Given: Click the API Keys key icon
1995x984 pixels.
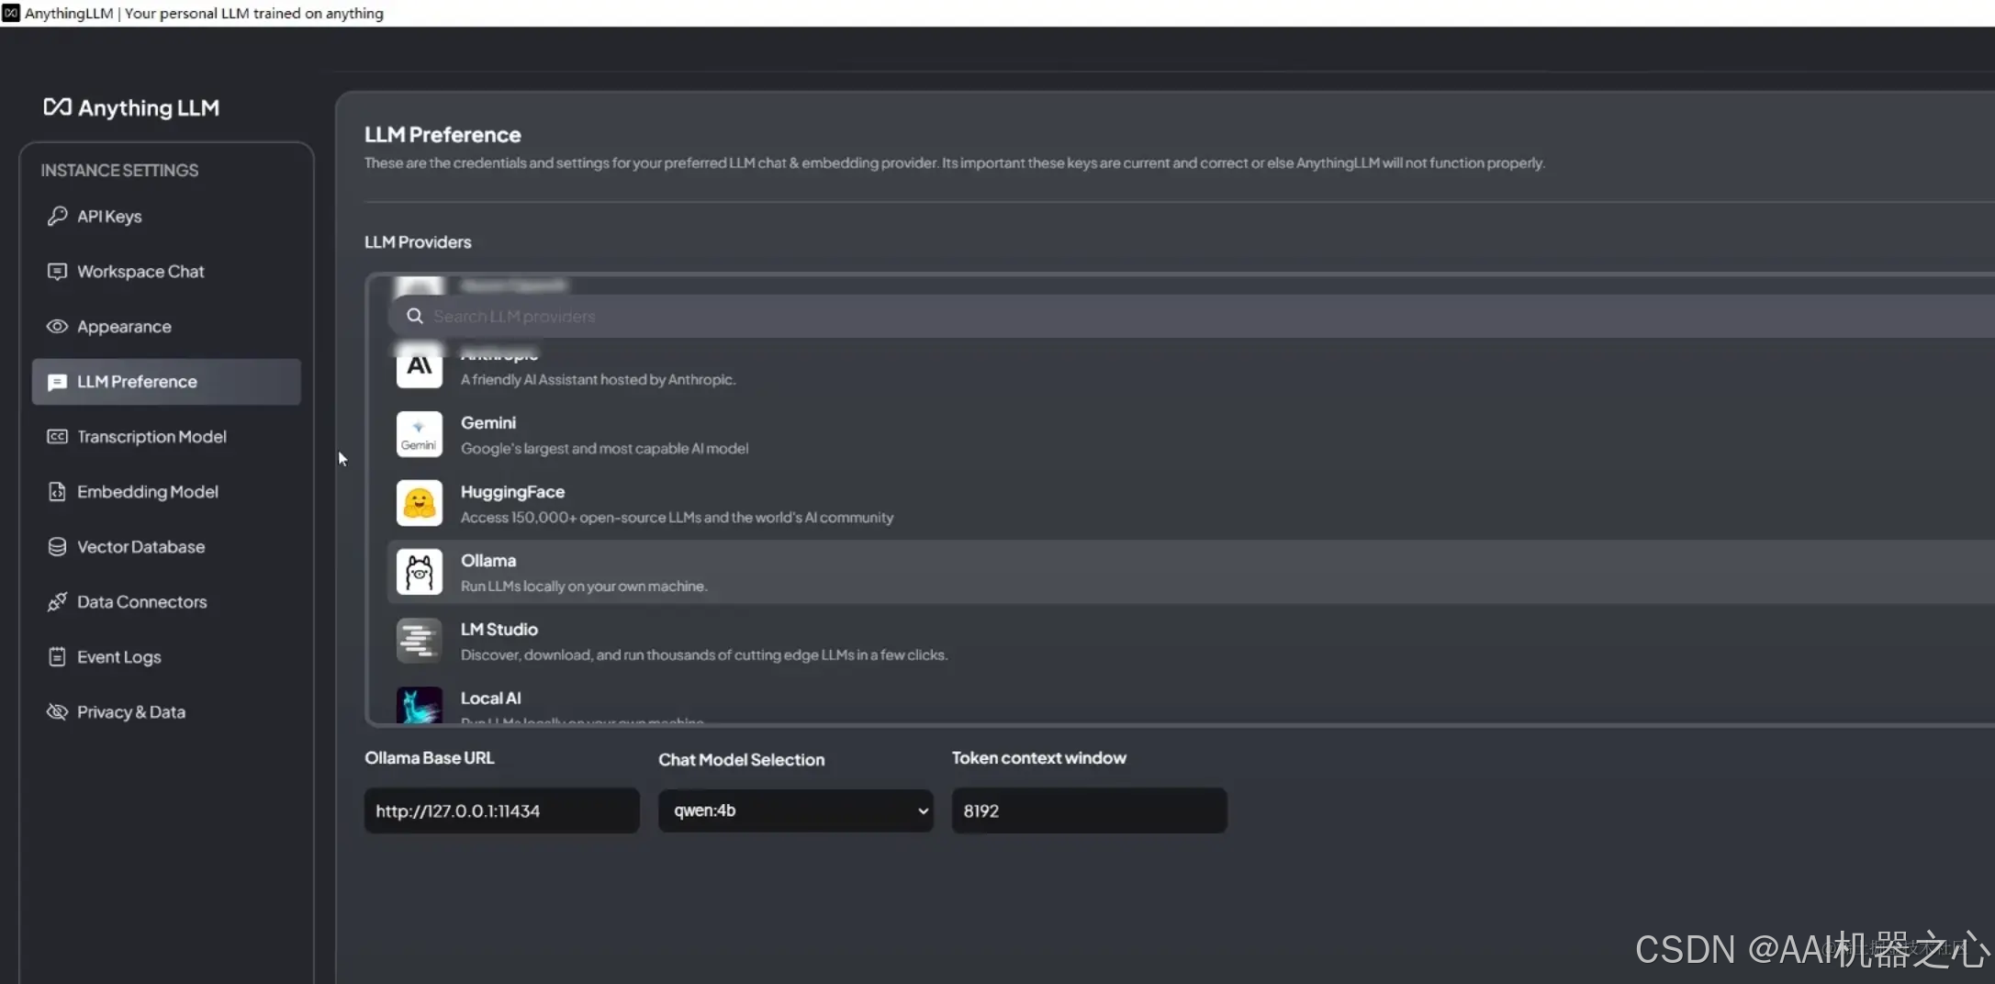Looking at the screenshot, I should coord(57,216).
